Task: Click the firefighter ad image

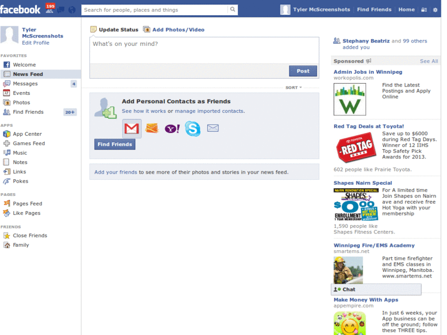Action: pos(348,270)
